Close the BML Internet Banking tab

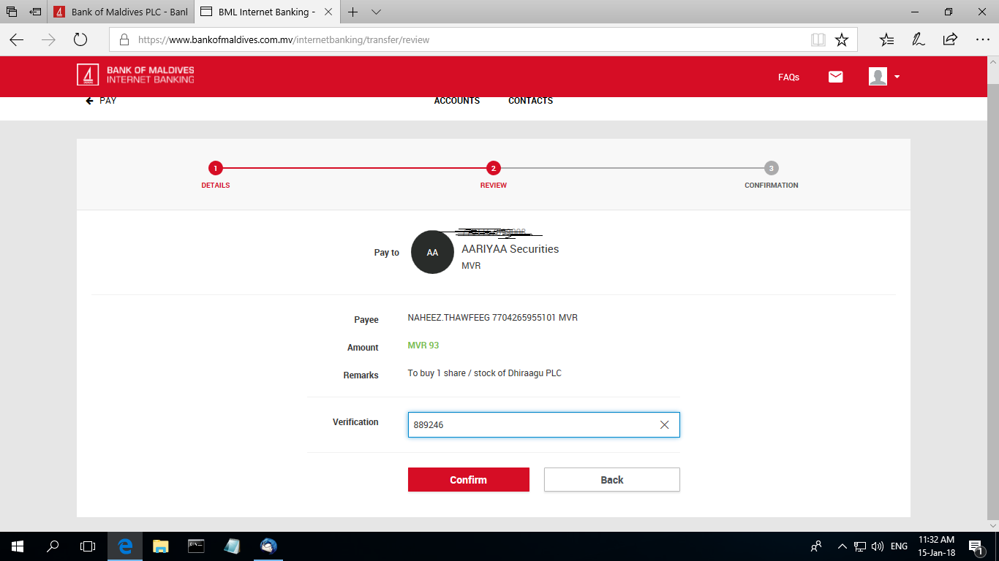[x=328, y=12]
